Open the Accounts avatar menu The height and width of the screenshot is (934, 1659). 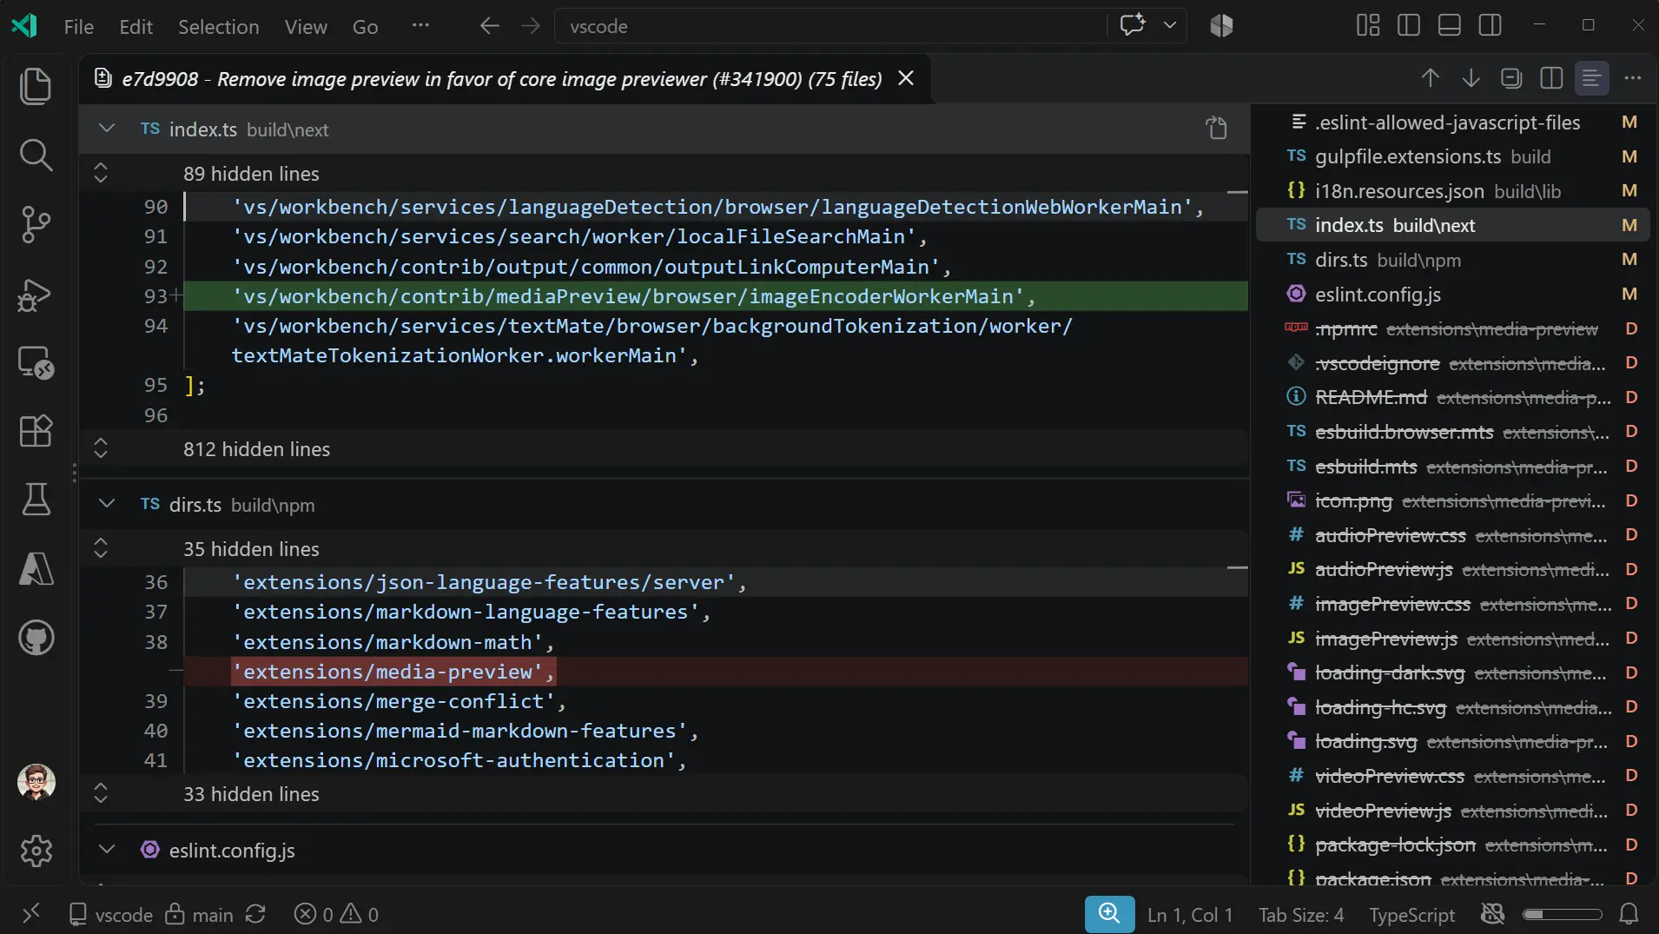[36, 783]
